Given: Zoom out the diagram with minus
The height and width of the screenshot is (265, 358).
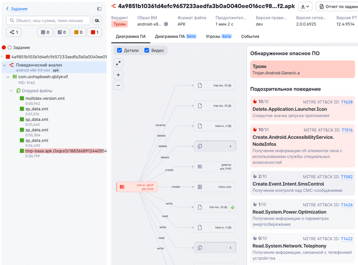Looking at the screenshot, I should (118, 85).
